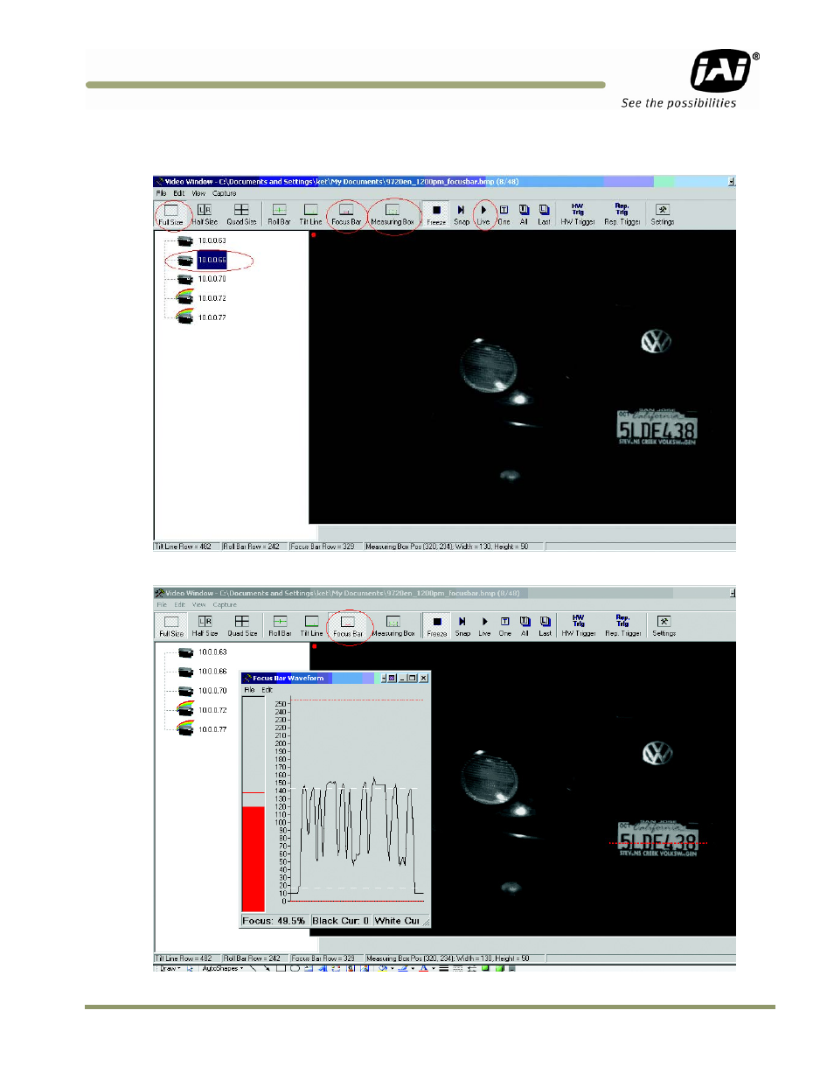Click Snap icon in upper Video Window
The width and height of the screenshot is (834, 1080).
pyautogui.click(x=462, y=214)
